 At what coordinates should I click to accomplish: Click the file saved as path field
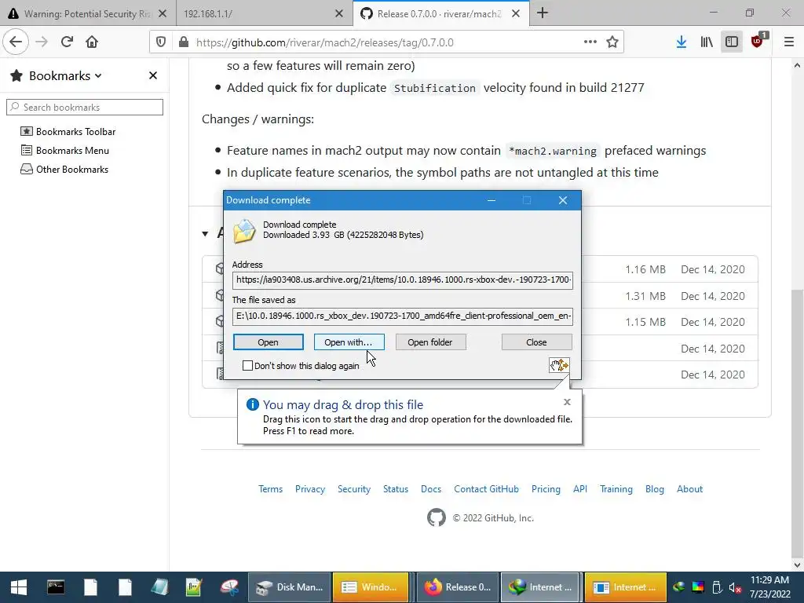pyautogui.click(x=403, y=316)
